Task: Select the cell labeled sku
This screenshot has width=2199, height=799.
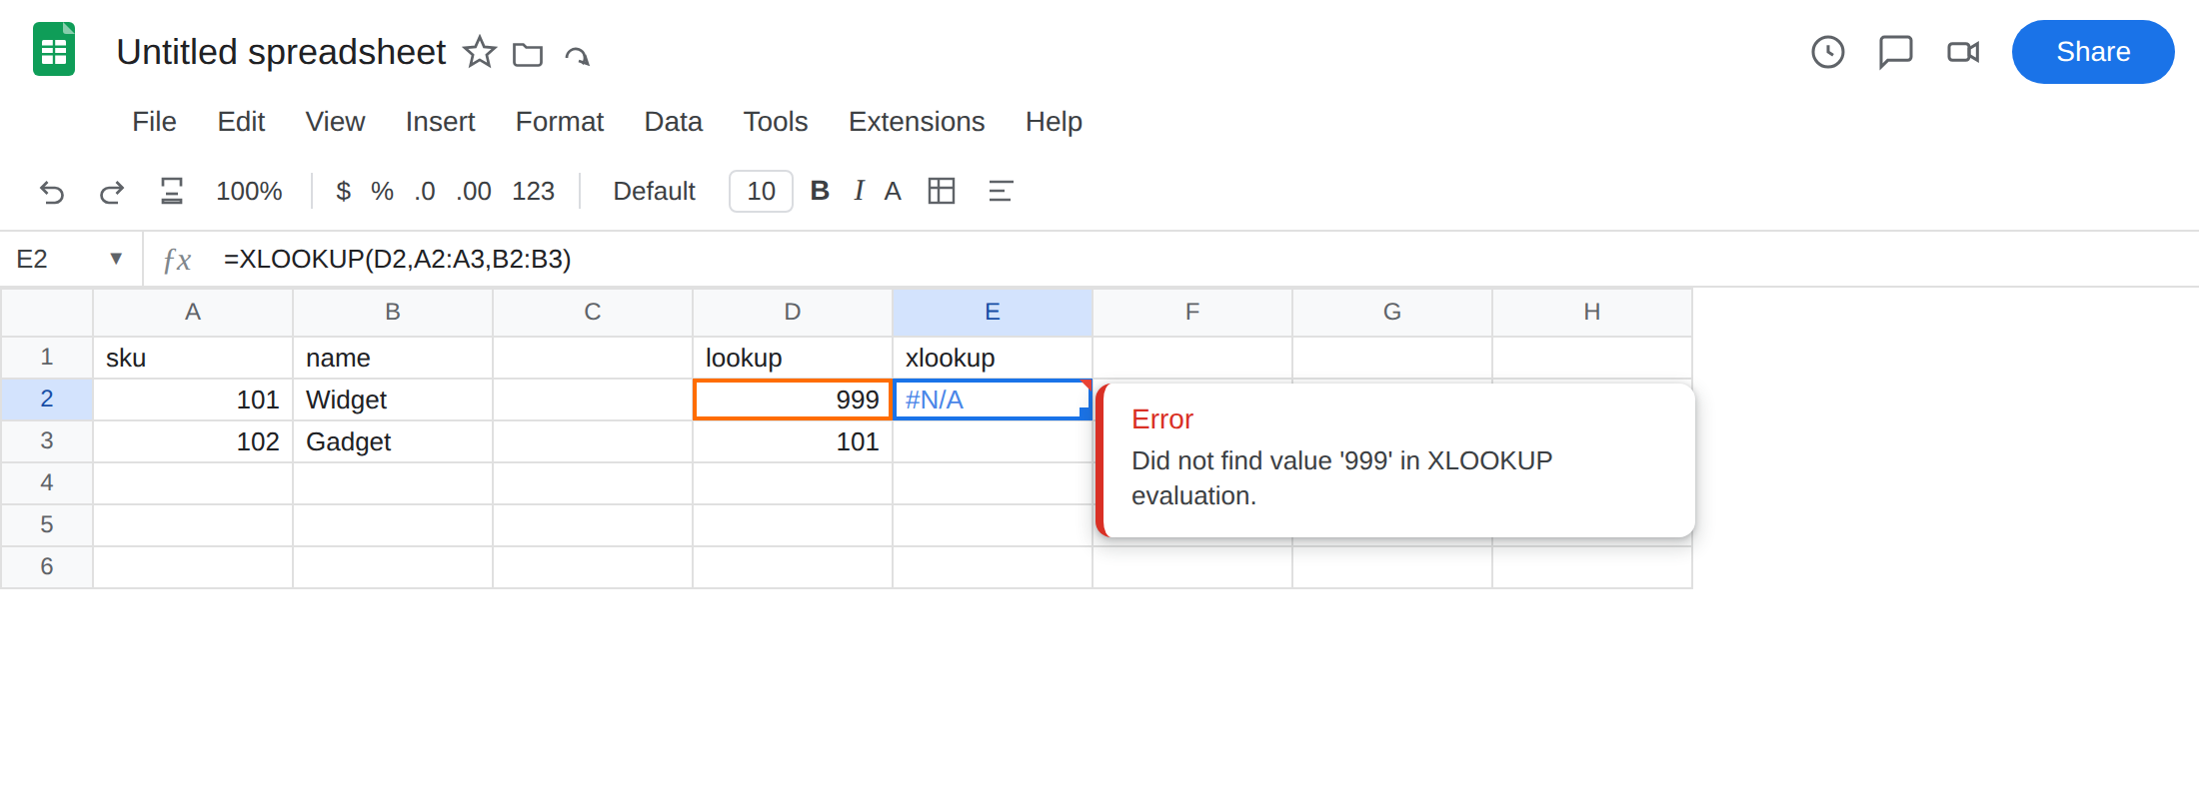Action: click(x=193, y=358)
